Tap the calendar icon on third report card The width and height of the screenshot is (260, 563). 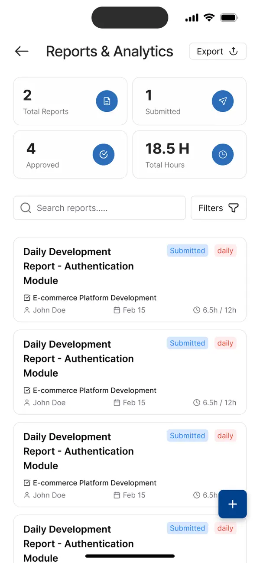point(117,495)
